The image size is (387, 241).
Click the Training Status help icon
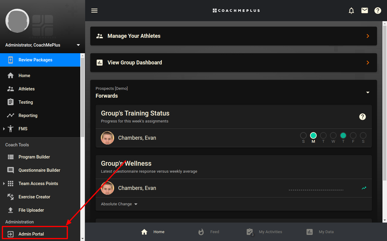(363, 117)
